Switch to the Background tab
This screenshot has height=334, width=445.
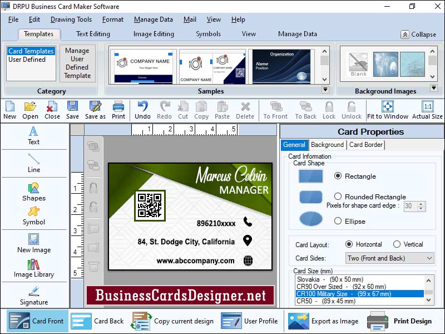pyautogui.click(x=327, y=145)
